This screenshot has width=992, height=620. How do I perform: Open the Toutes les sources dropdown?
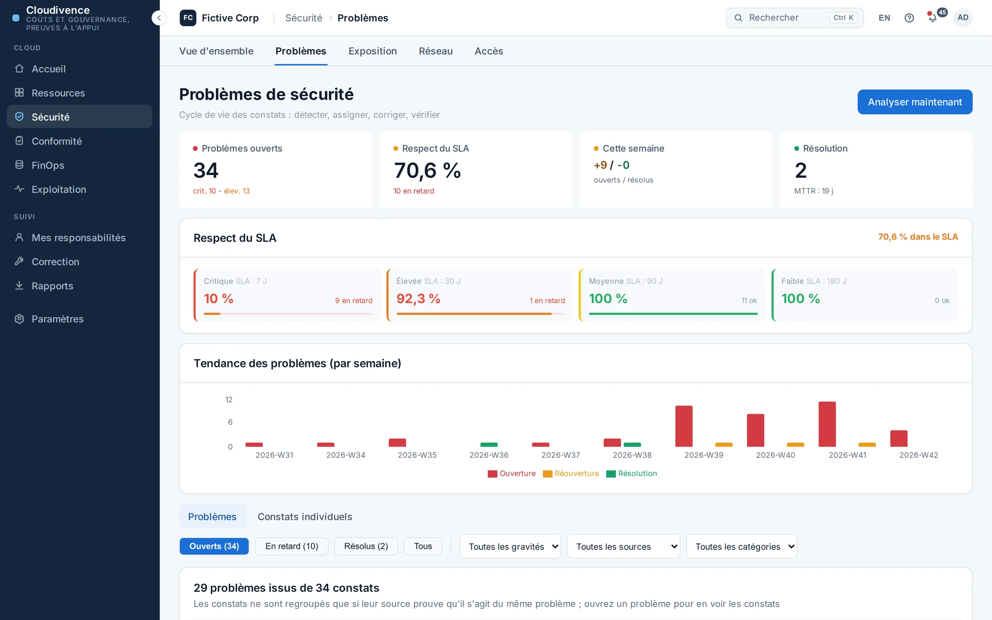(x=624, y=547)
